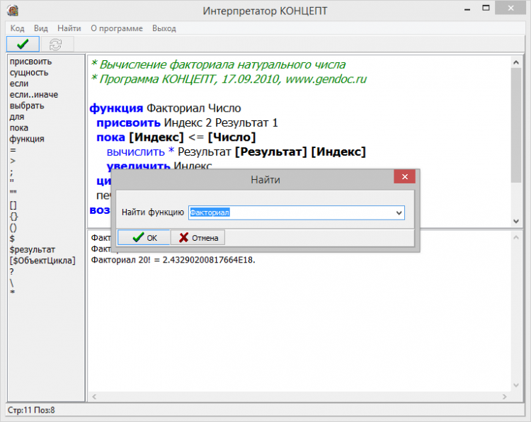The height and width of the screenshot is (422, 531).
Task: Click the 'присвоить Индекс 2 Результат 1' line
Action: [x=187, y=123]
